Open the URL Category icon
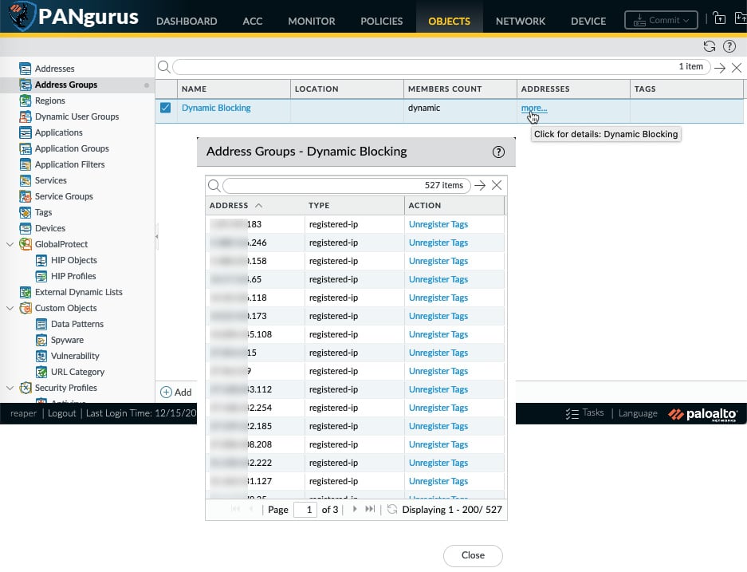Viewport: 747px width, 572px height. [41, 373]
